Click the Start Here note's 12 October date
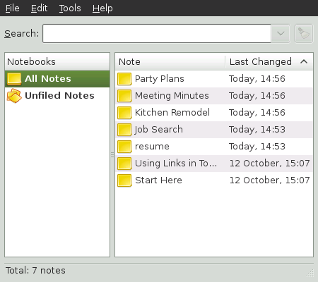Screen dimensions: 318x282 coord(270,180)
